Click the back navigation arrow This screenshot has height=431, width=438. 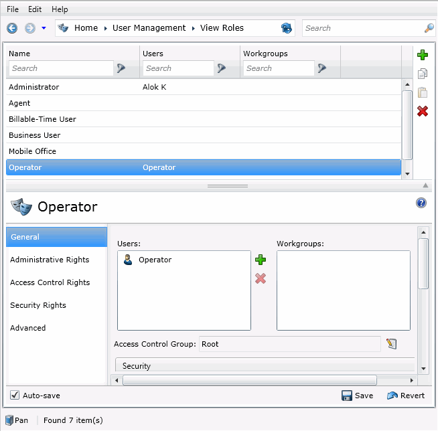point(12,28)
